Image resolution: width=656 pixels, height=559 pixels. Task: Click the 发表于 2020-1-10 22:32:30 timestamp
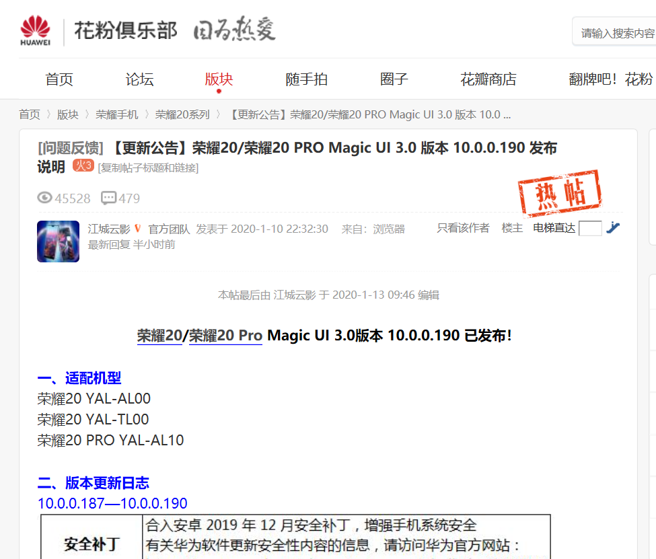(x=262, y=229)
